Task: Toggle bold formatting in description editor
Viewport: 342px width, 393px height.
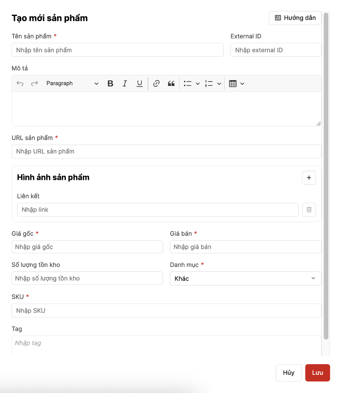Action: click(x=110, y=84)
